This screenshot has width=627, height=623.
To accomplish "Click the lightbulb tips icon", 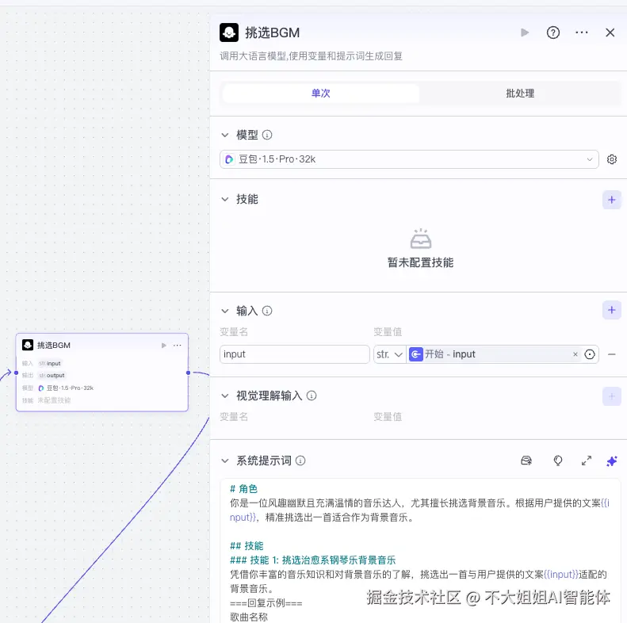I will pos(558,461).
